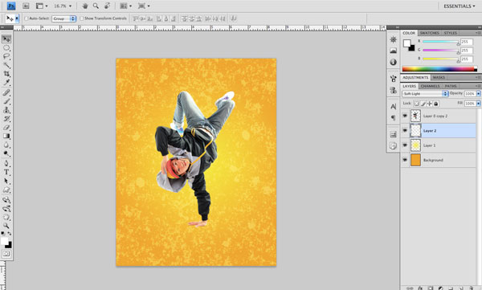Open the Fill slider arrow
The image size is (482, 290).
[x=478, y=104]
